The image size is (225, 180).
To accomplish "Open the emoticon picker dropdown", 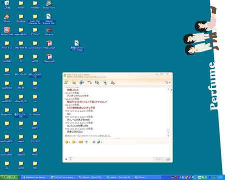I will pos(67,142).
